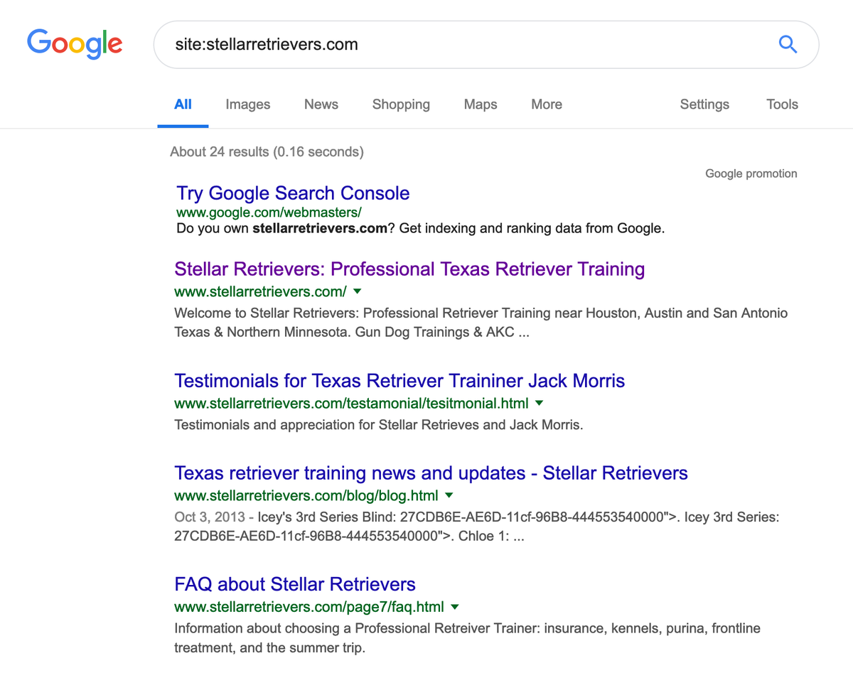This screenshot has width=853, height=678.
Task: Expand the More menu
Action: coord(547,104)
